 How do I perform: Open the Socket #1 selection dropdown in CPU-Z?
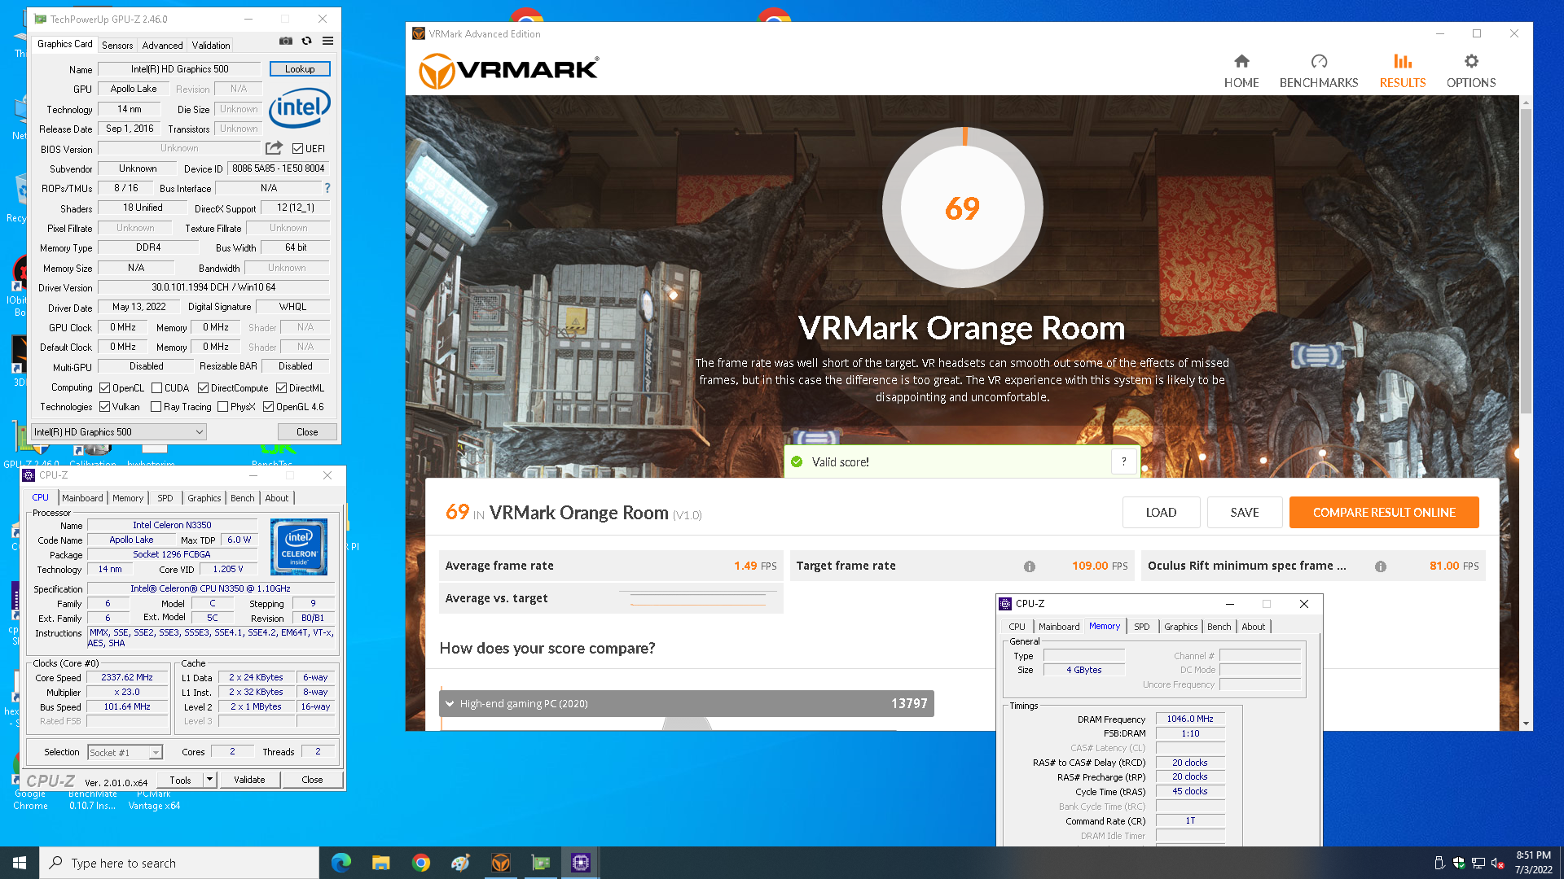(x=125, y=752)
